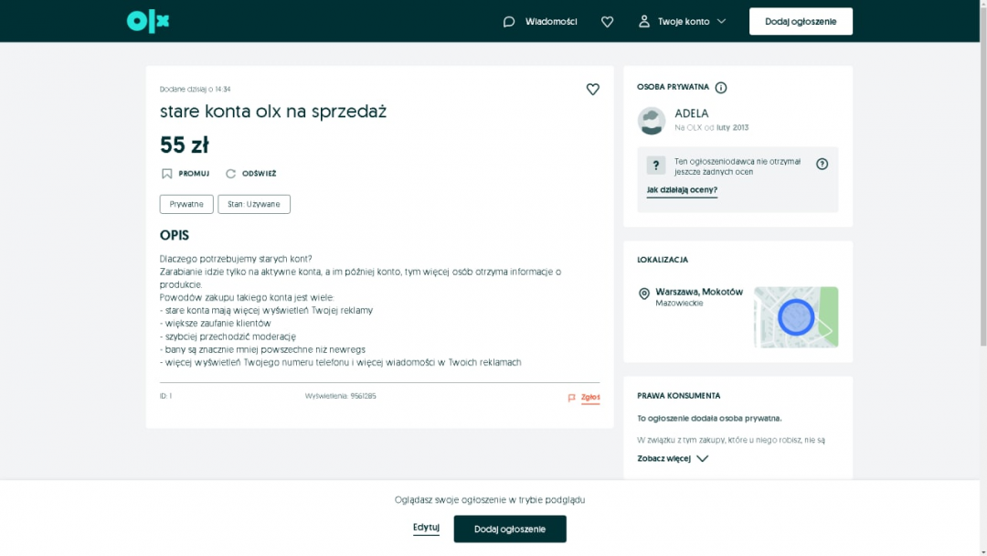Click Dodaj ogłoszenie button in header
Screen dimensions: 987x556
(801, 21)
